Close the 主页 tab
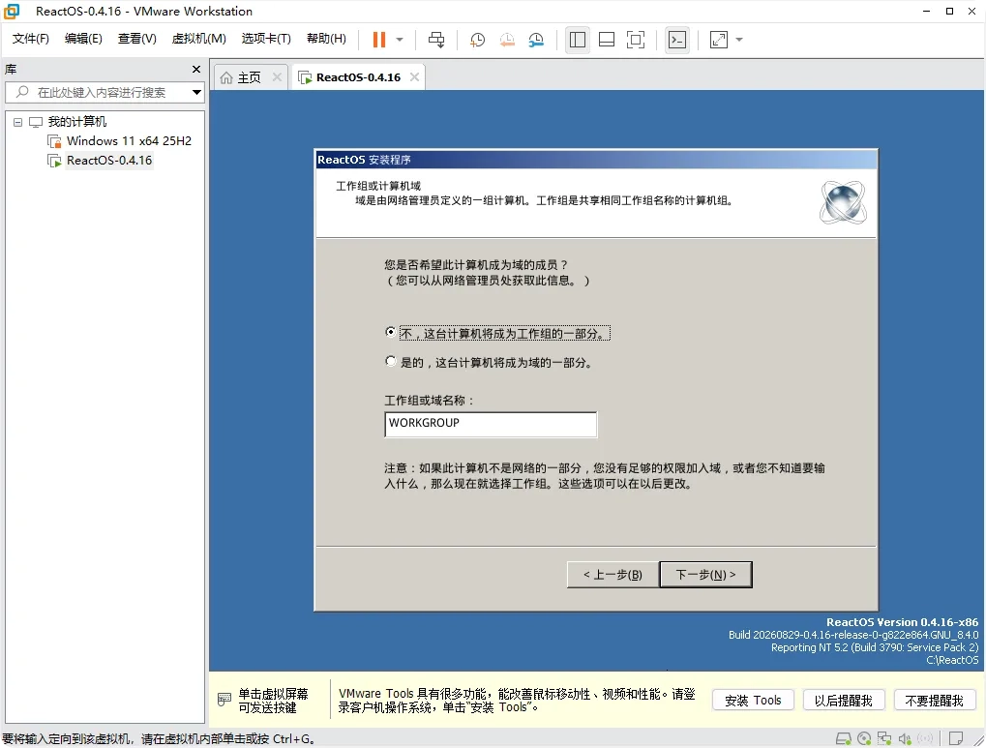Image resolution: width=986 pixels, height=748 pixels. (277, 76)
